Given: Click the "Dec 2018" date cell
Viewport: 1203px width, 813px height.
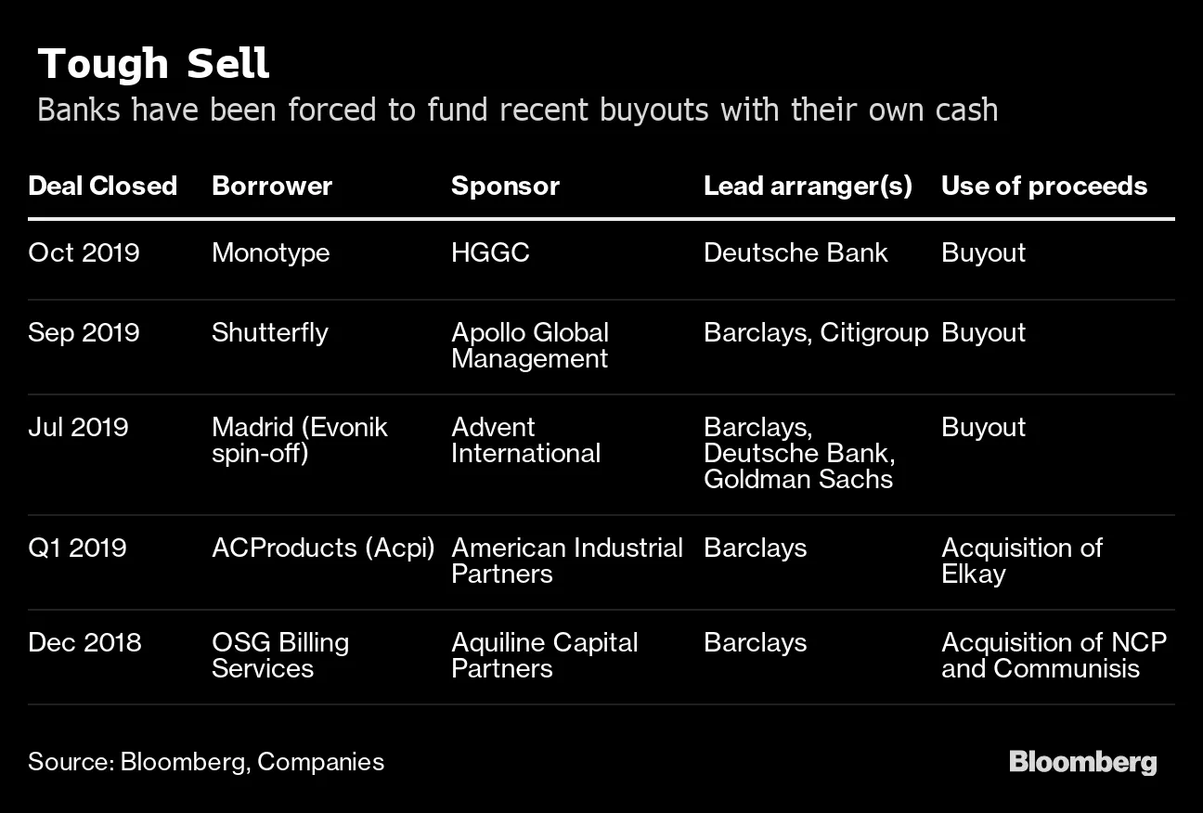Looking at the screenshot, I should 84,642.
